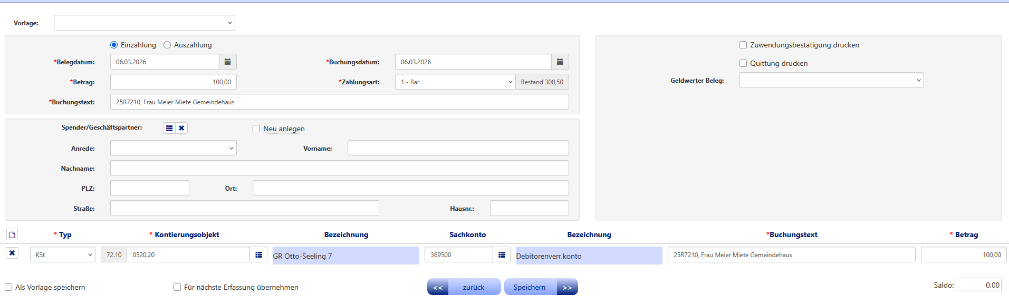Select the Auszahlung radio button
This screenshot has width=1009, height=304.
[167, 45]
